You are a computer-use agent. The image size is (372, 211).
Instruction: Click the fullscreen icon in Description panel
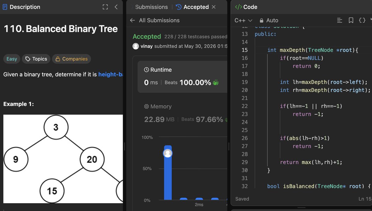(105, 7)
